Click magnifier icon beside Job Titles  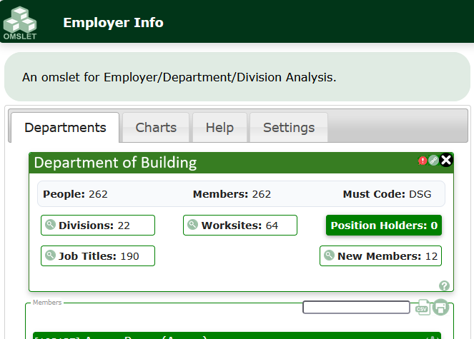[51, 255]
